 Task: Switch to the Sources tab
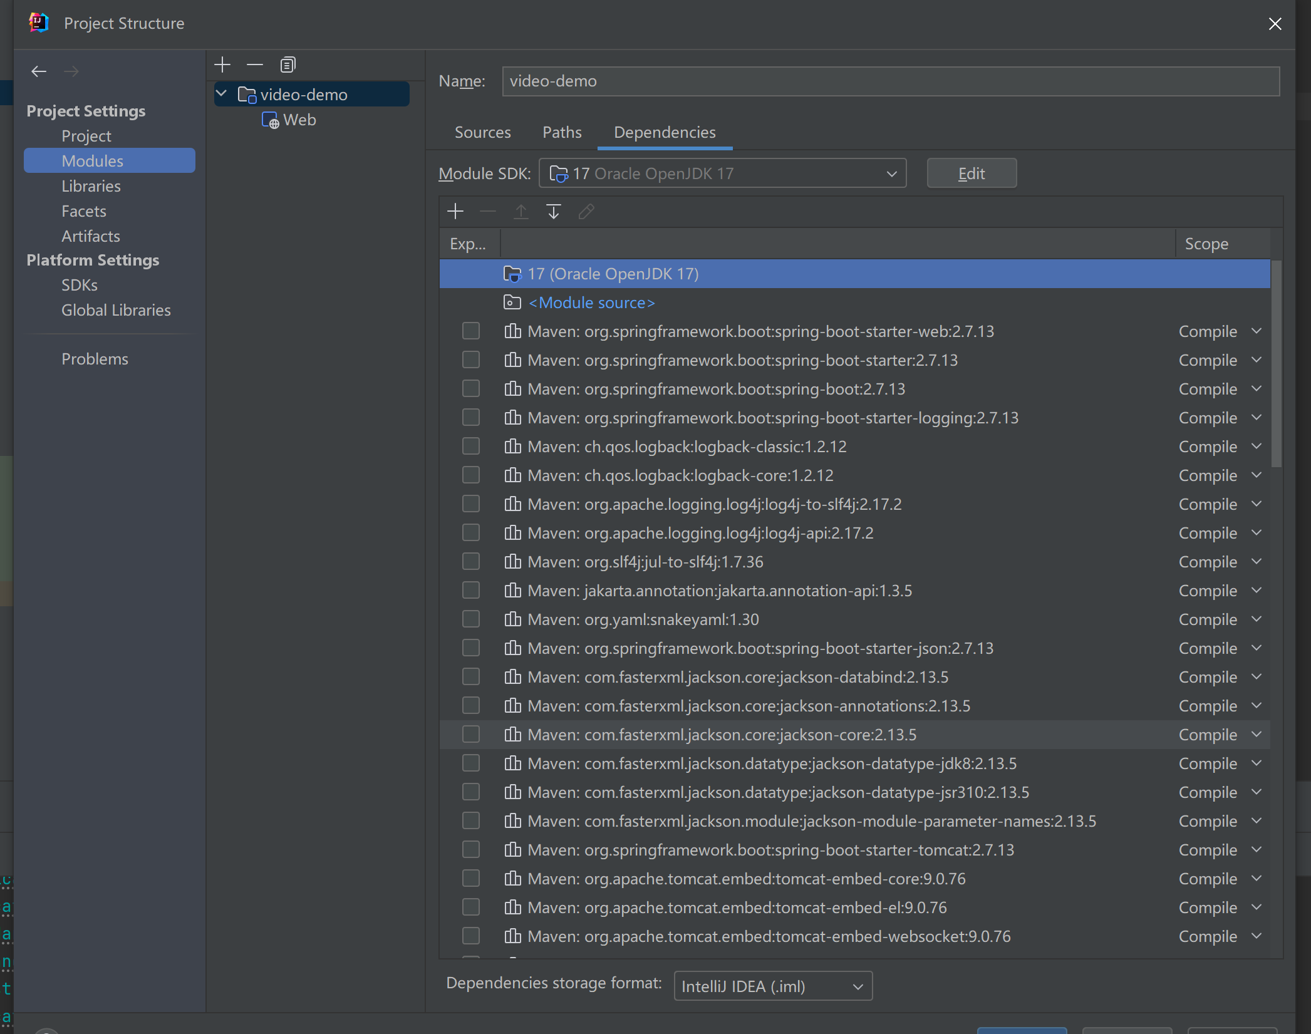pyautogui.click(x=482, y=132)
